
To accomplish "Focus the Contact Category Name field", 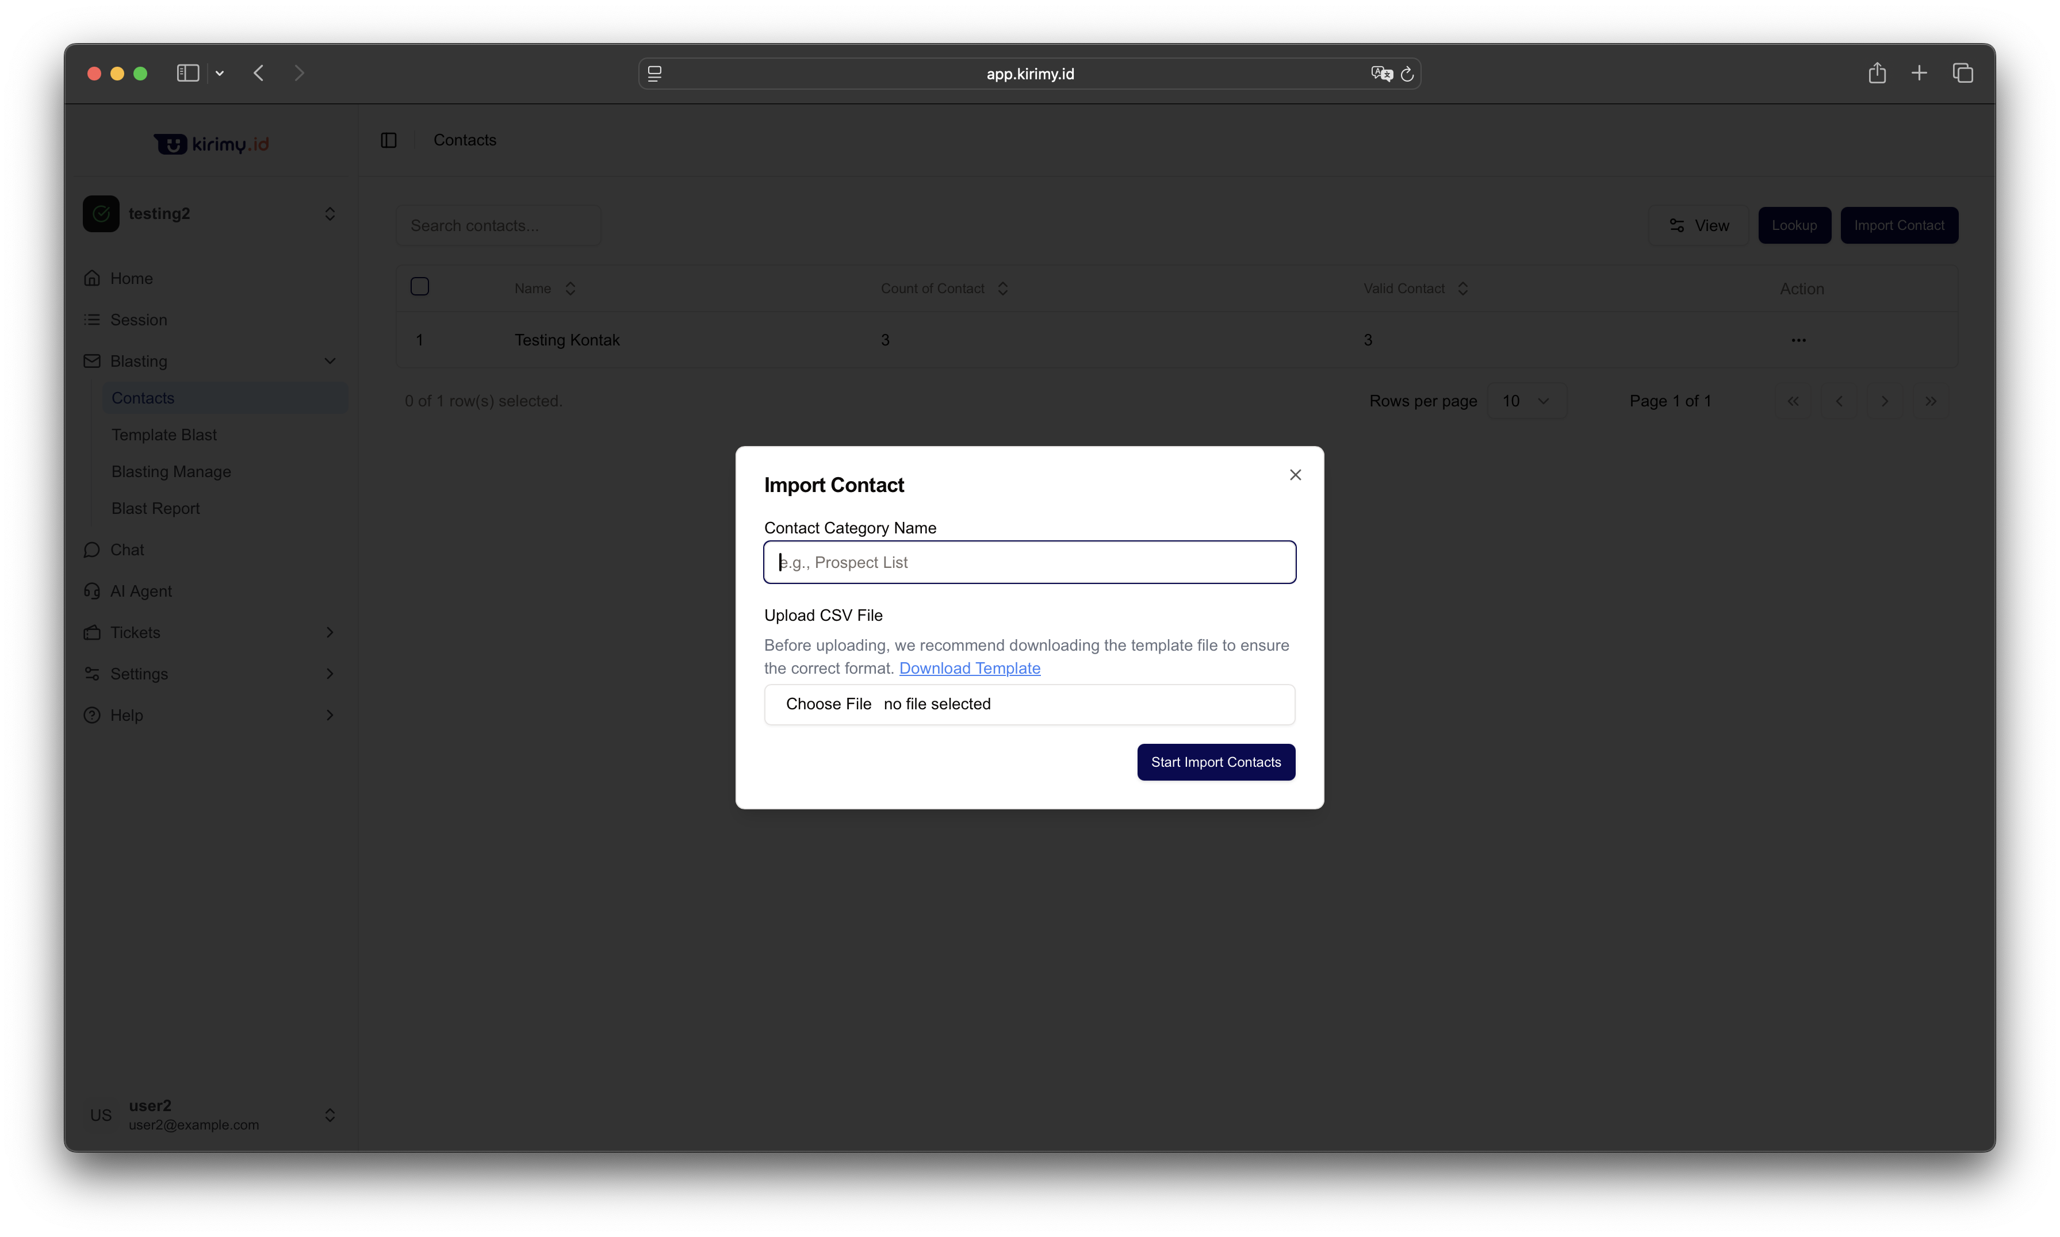I will pyautogui.click(x=1029, y=563).
